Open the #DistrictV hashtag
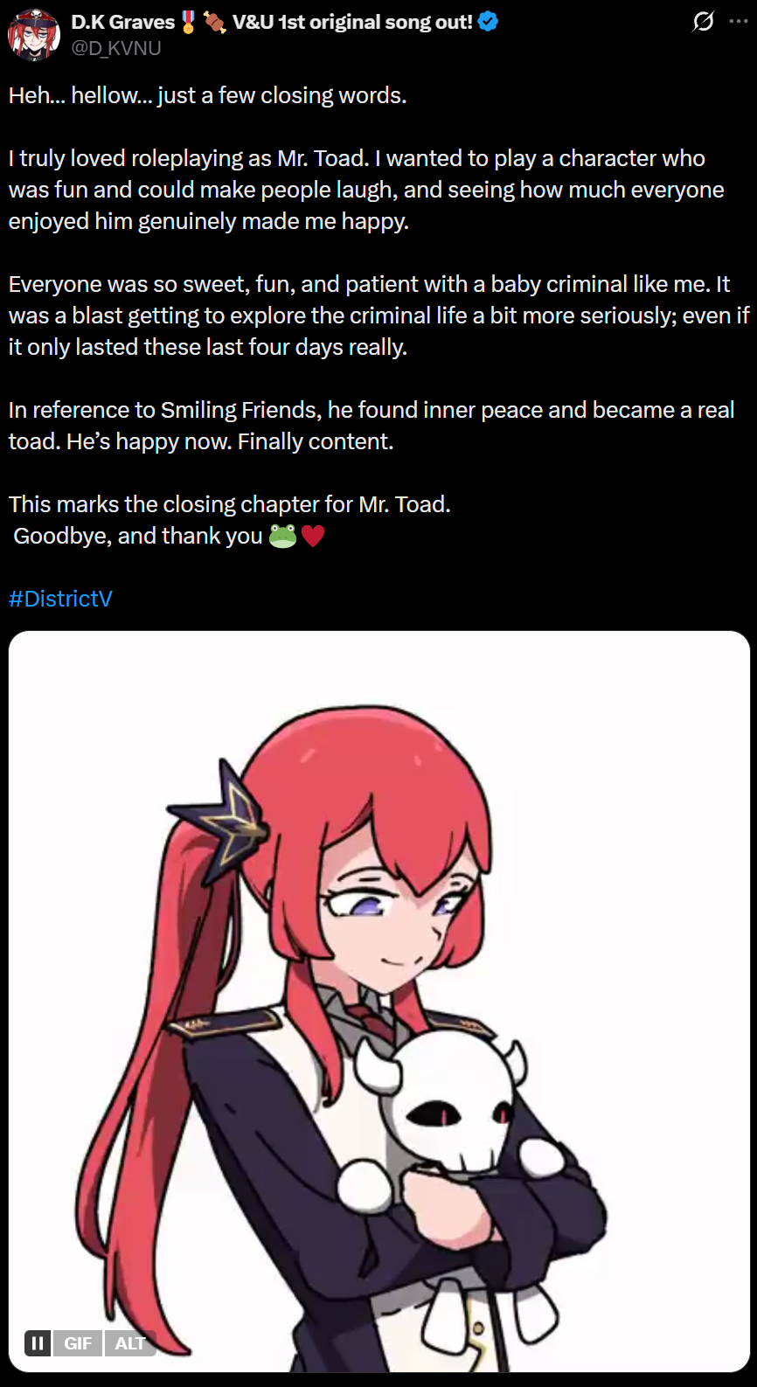 pyautogui.click(x=60, y=599)
